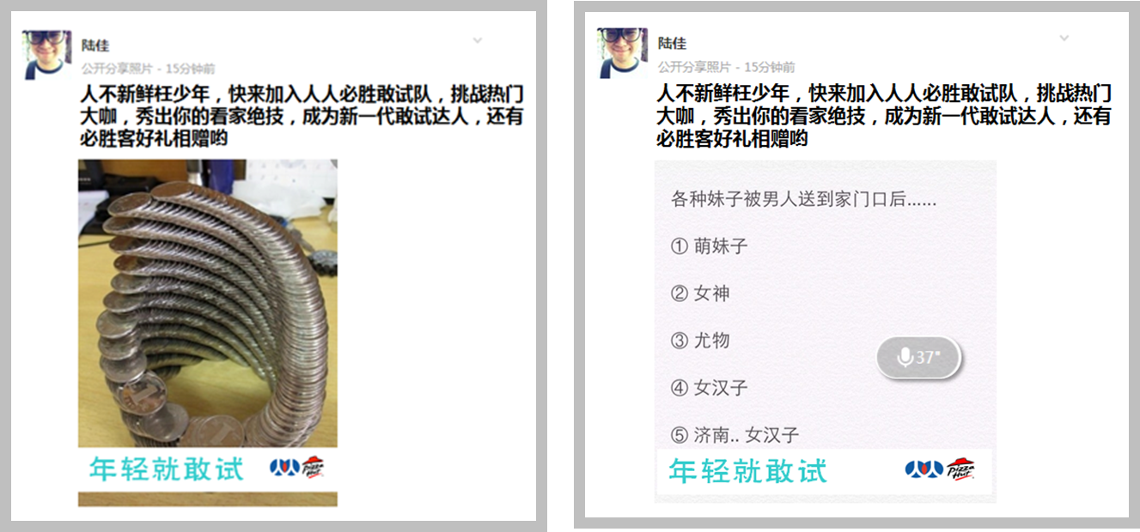
Task: Open 陆佳's avatar in the right post
Action: [622, 52]
